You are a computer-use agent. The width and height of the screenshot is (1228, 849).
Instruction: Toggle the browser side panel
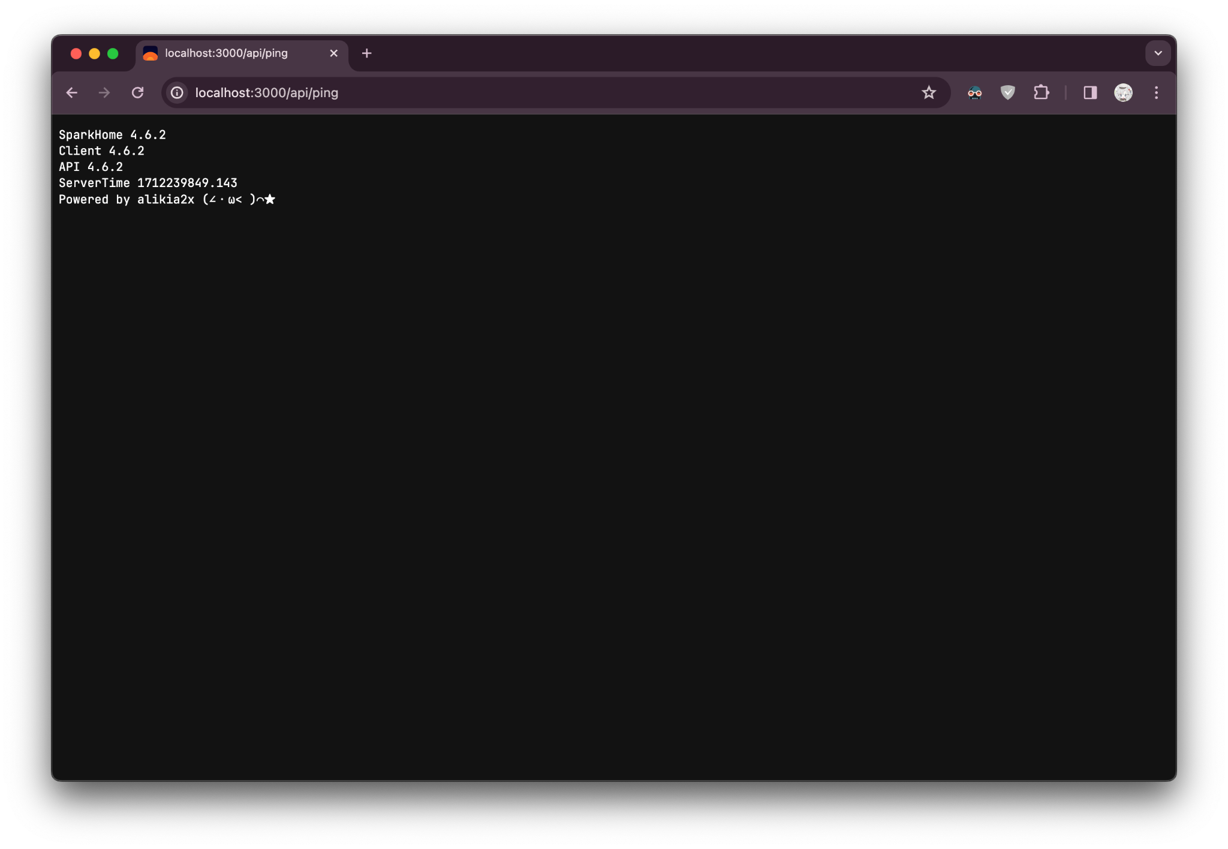(1090, 93)
